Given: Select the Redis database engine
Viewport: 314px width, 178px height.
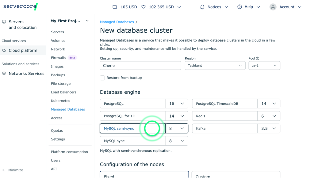Looking at the screenshot, I should (x=224, y=116).
